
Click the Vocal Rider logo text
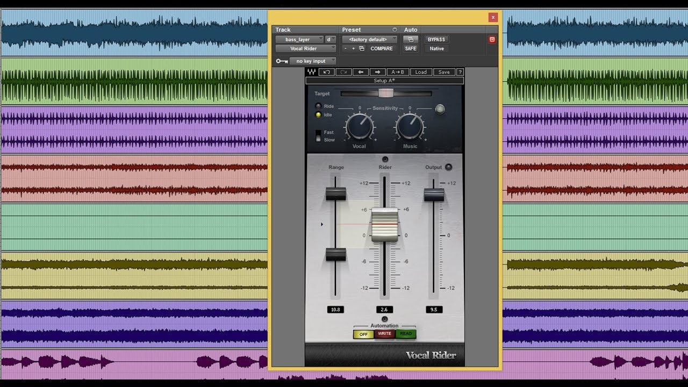(431, 355)
